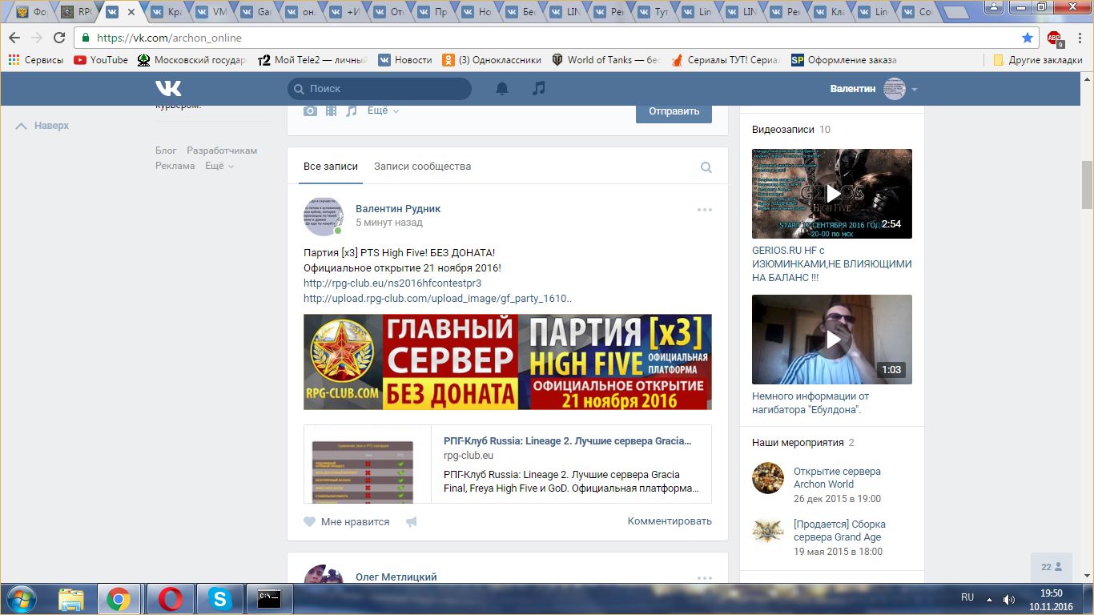Share the post with megaphone icon
The height and width of the screenshot is (615, 1094).
[412, 522]
